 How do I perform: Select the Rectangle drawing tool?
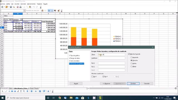pyautogui.click(x=12, y=91)
